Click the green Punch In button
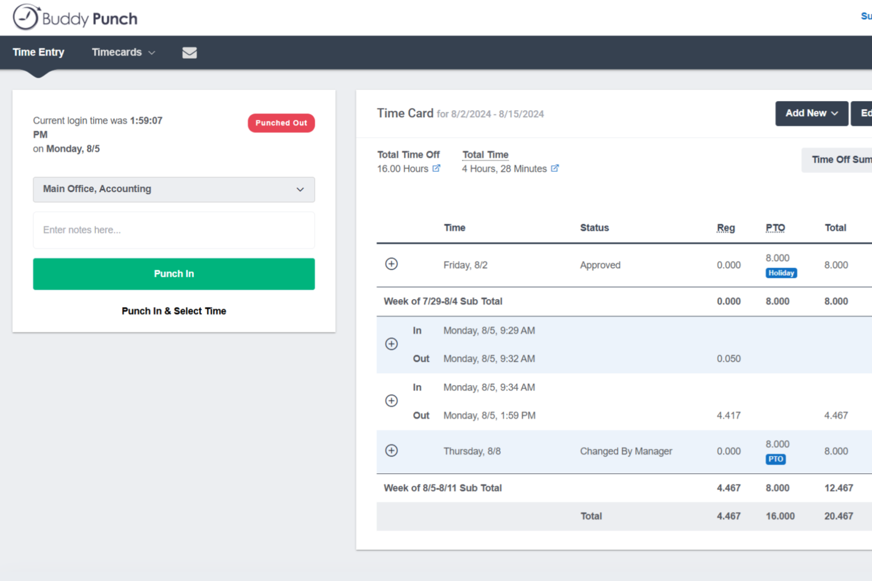Image resolution: width=872 pixels, height=581 pixels. [x=174, y=274]
